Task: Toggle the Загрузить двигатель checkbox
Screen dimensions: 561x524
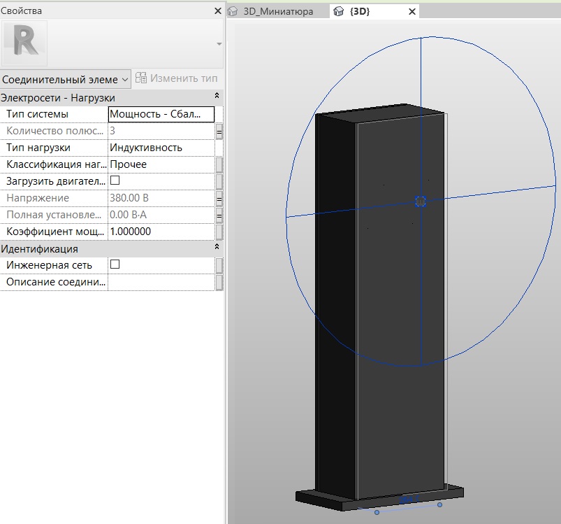Action: [x=115, y=180]
